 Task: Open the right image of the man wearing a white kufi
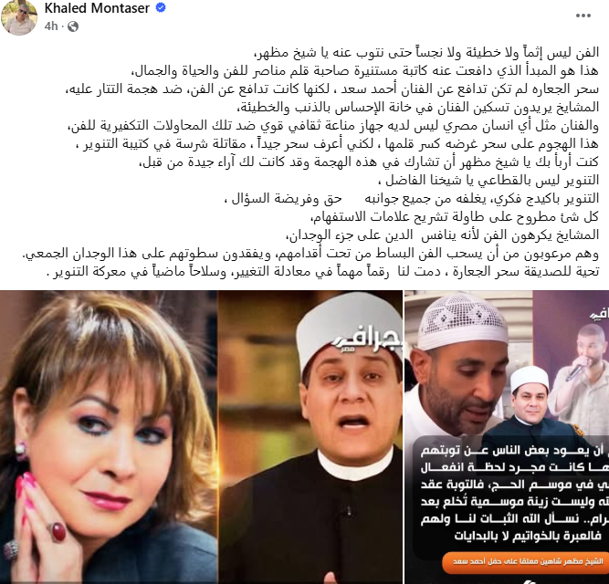click(x=507, y=437)
